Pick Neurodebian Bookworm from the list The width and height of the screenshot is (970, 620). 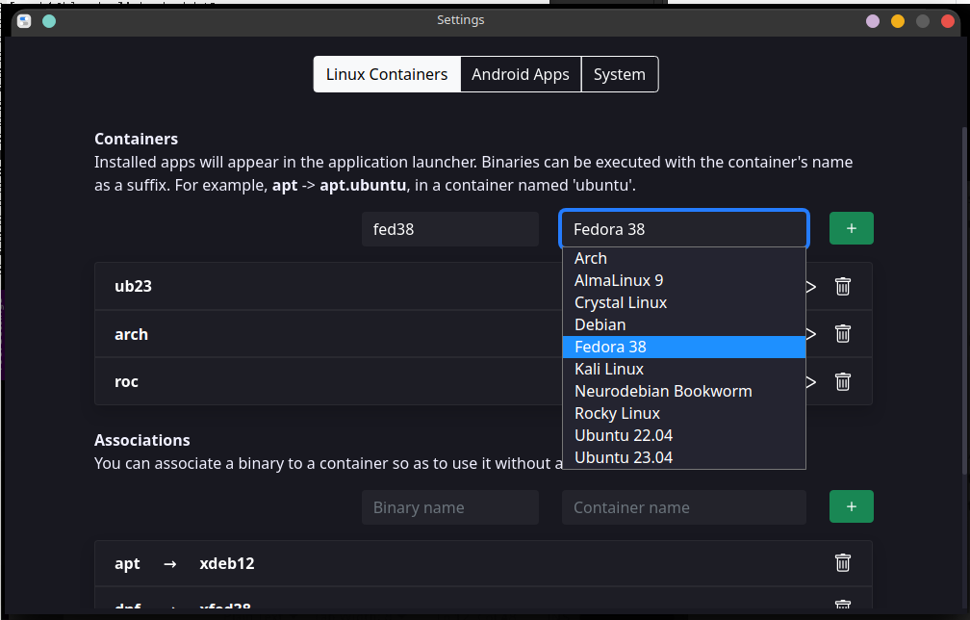(684, 392)
